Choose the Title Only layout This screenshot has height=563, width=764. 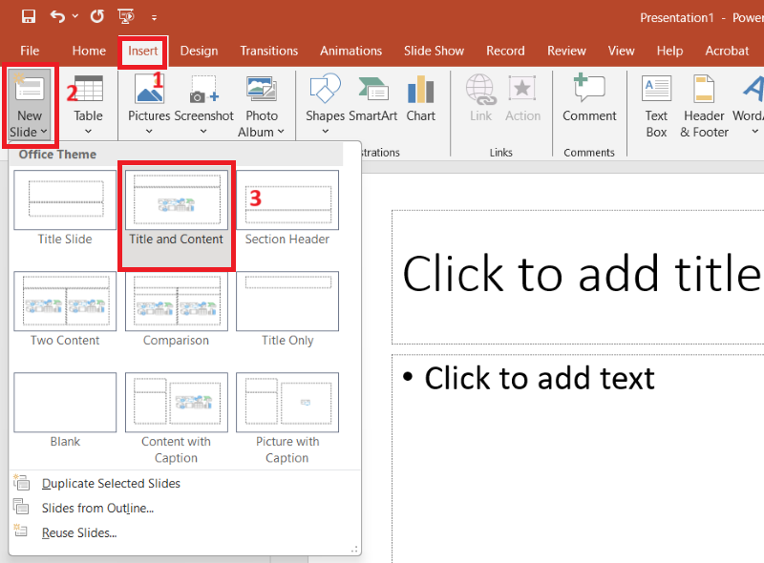[x=287, y=309]
